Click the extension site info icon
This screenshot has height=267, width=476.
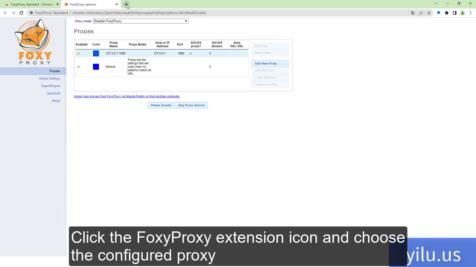tap(31, 13)
